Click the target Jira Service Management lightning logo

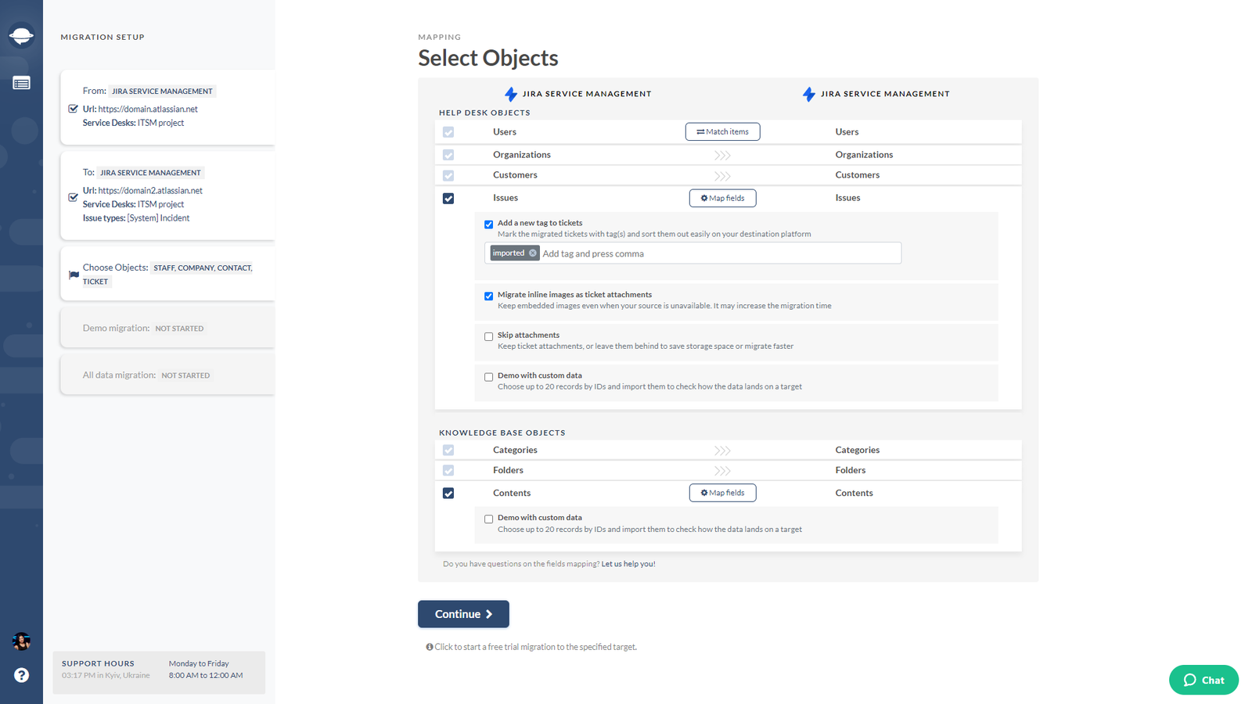[809, 94]
